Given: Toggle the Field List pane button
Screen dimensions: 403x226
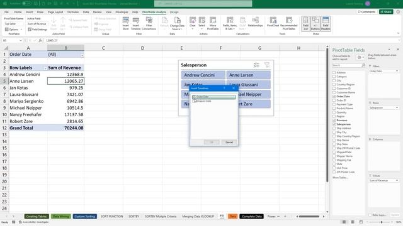Looking at the screenshot, I should pyautogui.click(x=305, y=24).
